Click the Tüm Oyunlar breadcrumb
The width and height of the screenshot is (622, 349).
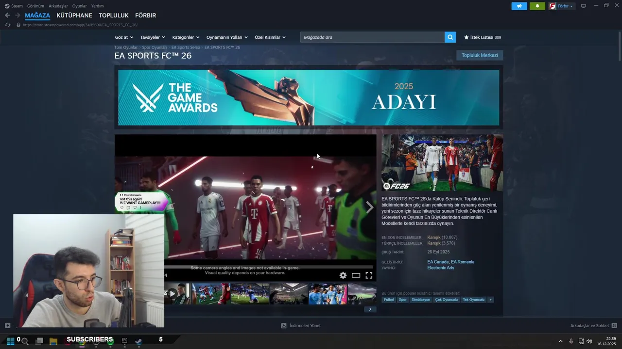[126, 48]
